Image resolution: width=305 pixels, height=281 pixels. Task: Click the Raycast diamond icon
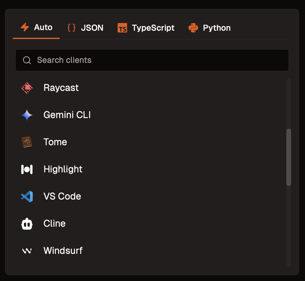(x=27, y=88)
